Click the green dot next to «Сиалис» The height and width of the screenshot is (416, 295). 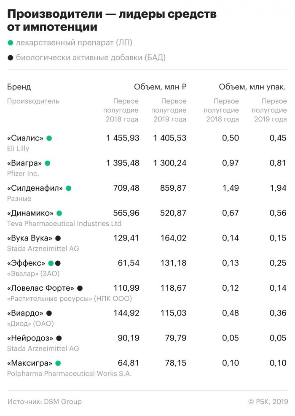pyautogui.click(x=49, y=138)
